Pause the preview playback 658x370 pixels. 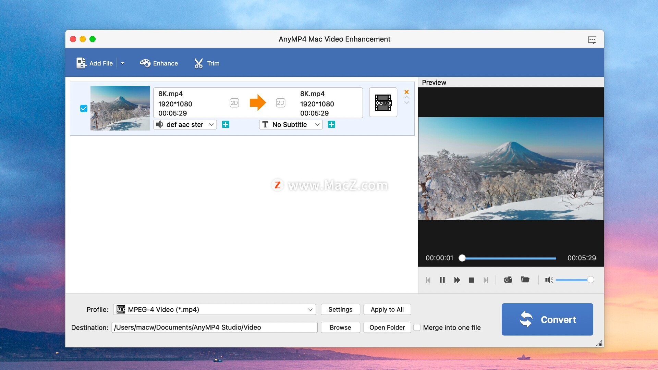442,280
